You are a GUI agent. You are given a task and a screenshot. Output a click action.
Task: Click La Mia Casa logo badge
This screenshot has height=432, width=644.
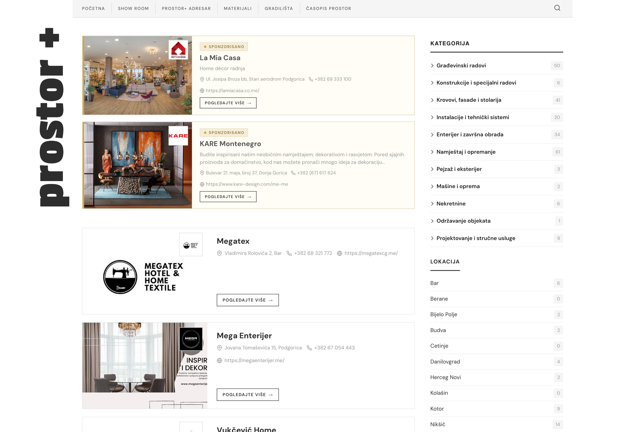click(x=178, y=50)
